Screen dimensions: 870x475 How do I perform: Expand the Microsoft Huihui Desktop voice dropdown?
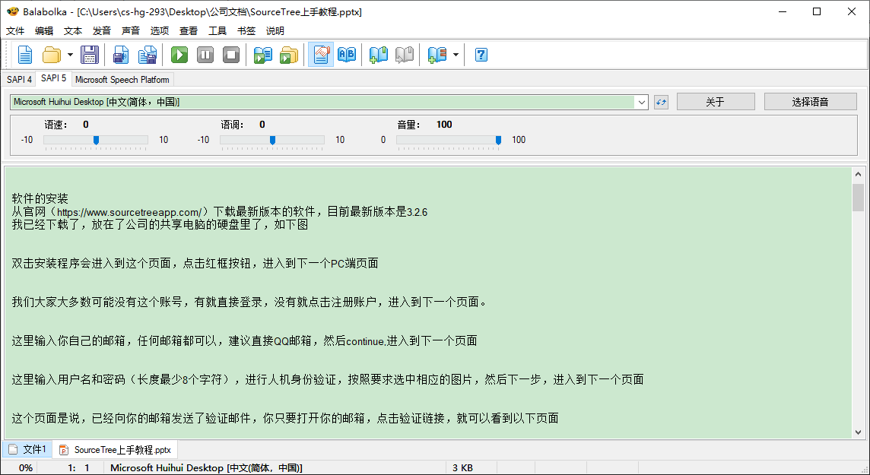tap(641, 102)
